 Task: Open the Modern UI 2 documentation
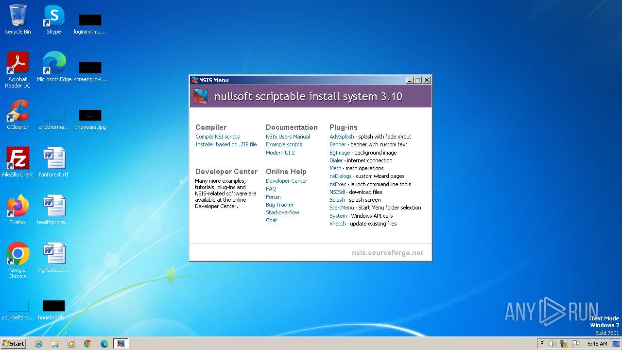pos(280,153)
